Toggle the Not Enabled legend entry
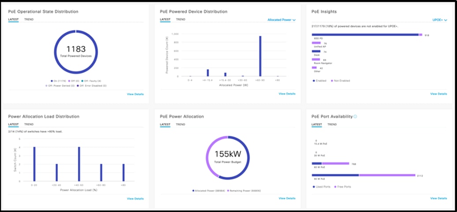This screenshot has height=212, width=457. [x=340, y=81]
